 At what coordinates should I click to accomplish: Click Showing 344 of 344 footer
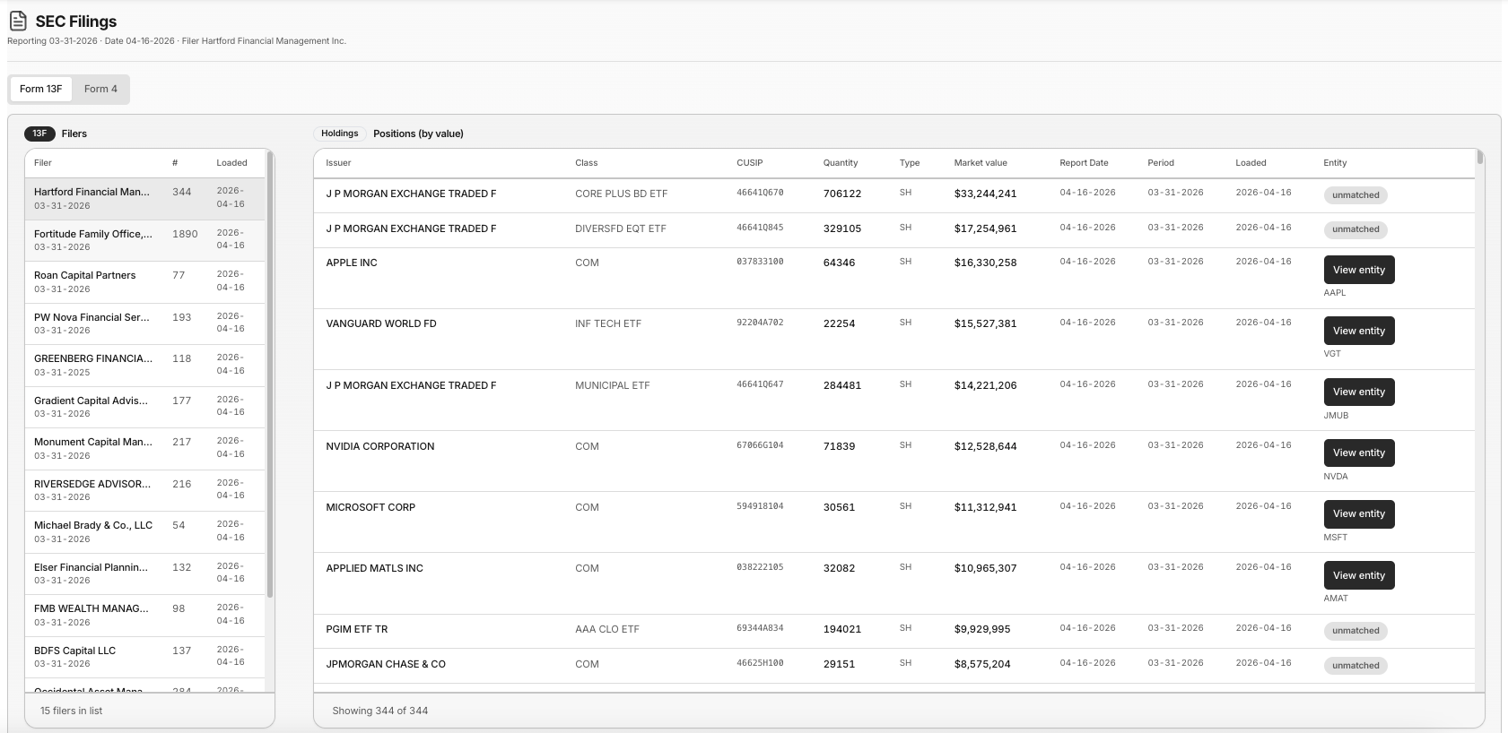coord(379,711)
